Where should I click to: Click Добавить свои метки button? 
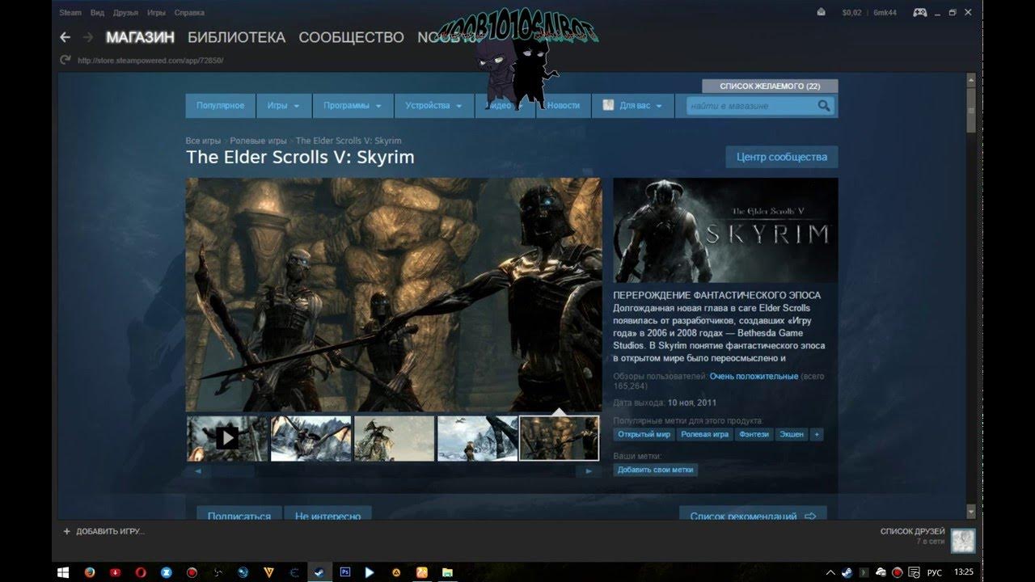[656, 470]
